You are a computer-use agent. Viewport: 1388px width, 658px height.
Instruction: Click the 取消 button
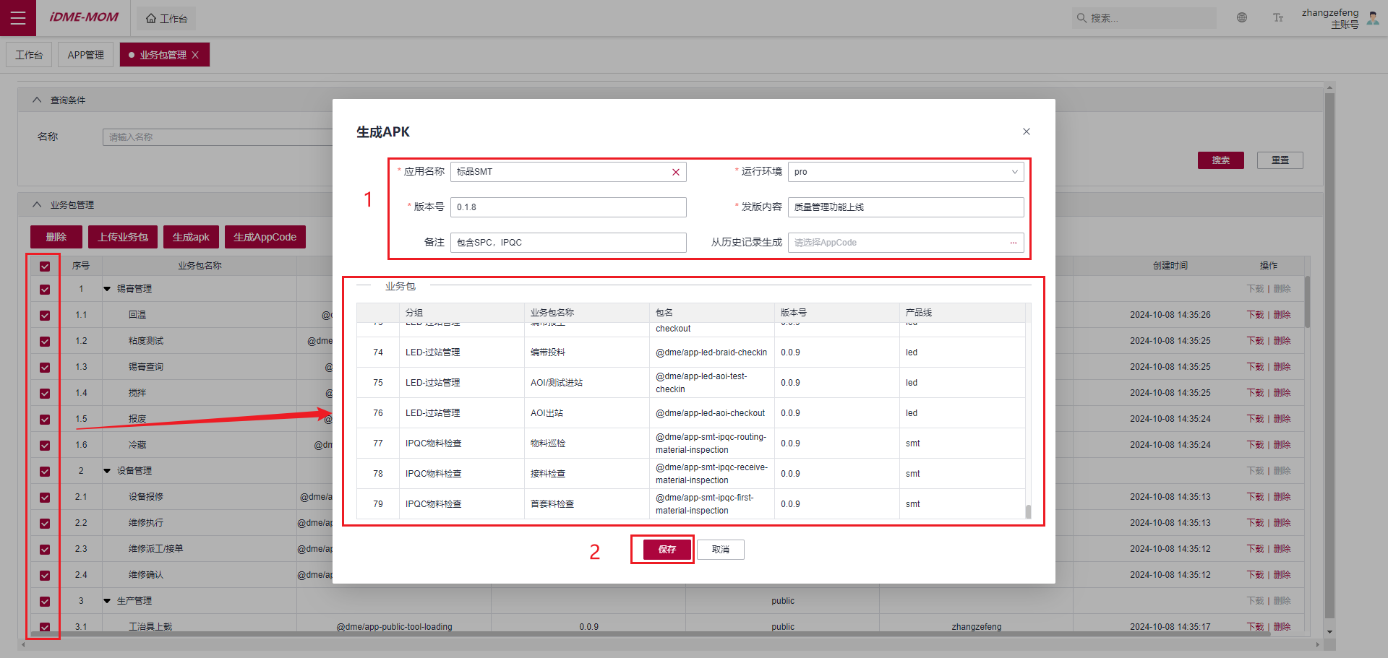click(720, 550)
